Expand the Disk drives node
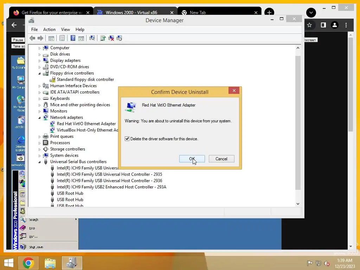The image size is (360, 270). [39, 54]
